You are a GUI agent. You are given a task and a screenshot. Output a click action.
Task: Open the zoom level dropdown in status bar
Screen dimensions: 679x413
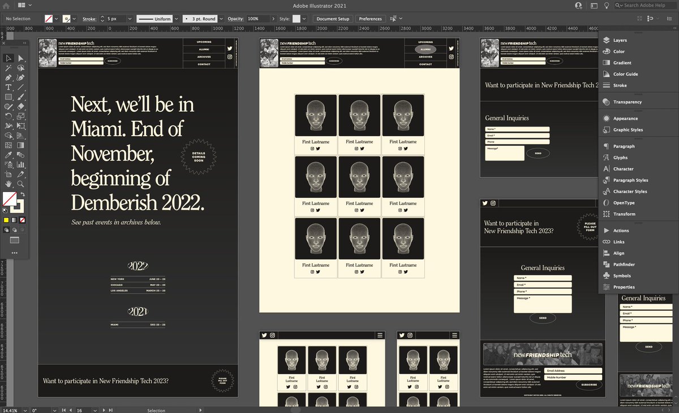(x=24, y=410)
